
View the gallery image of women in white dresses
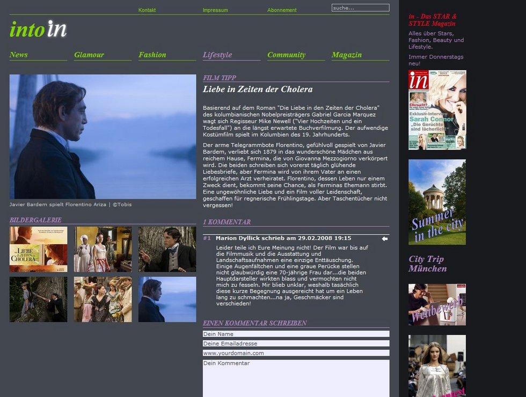(x=103, y=249)
